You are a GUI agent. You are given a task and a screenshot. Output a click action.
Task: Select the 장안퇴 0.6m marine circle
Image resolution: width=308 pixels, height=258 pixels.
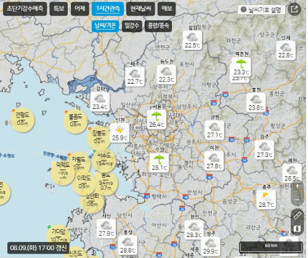pos(92,201)
